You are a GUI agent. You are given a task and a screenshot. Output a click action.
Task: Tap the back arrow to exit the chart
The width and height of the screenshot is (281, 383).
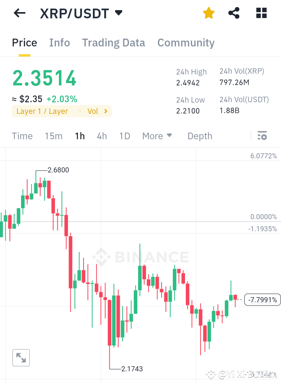(x=19, y=13)
